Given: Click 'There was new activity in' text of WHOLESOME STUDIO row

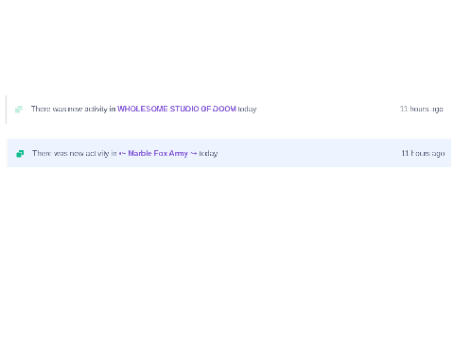Looking at the screenshot, I should pos(73,109).
